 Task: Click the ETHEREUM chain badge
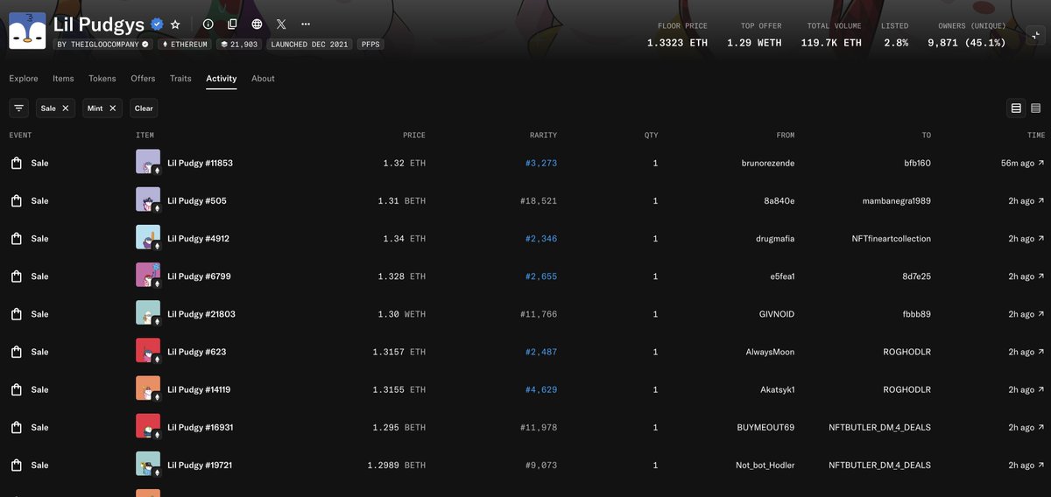[x=185, y=44]
